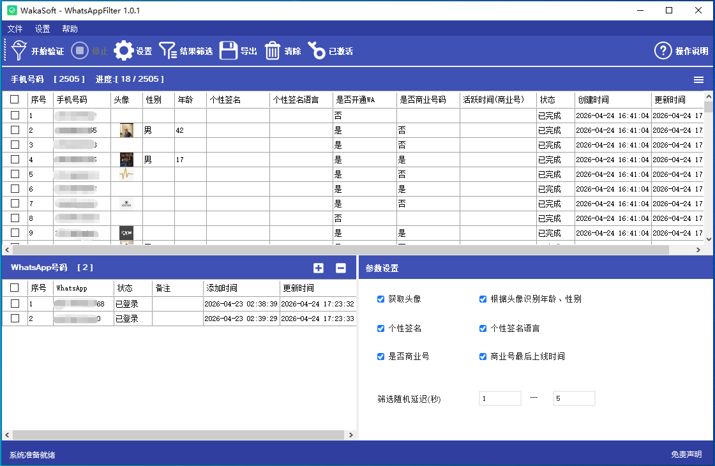
Task: Disable the 获取头像 checkbox
Action: tap(380, 299)
